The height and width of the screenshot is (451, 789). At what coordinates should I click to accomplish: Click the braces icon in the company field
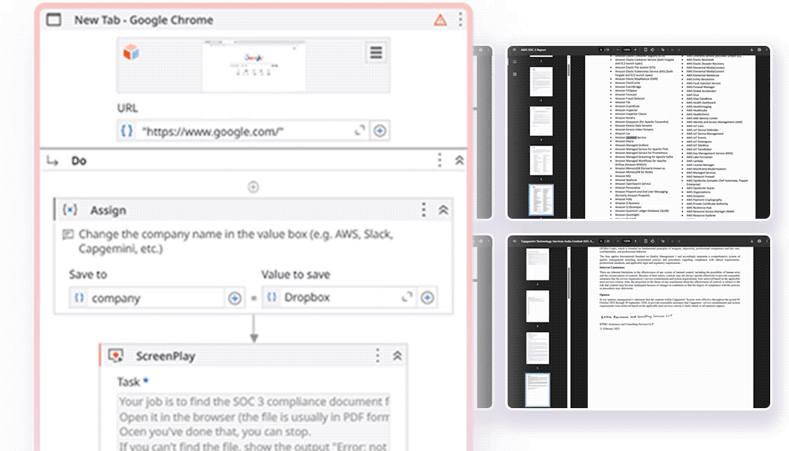pyautogui.click(x=79, y=298)
